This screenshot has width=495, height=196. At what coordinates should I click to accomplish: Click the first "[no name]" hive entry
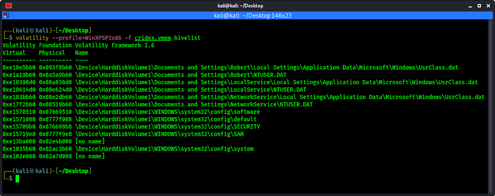tap(90, 142)
